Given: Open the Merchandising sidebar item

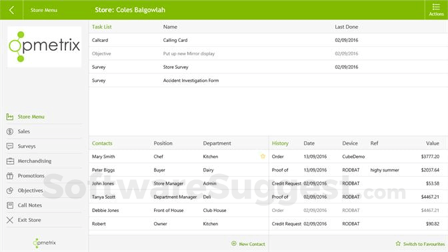Looking at the screenshot, I should click(x=44, y=161).
